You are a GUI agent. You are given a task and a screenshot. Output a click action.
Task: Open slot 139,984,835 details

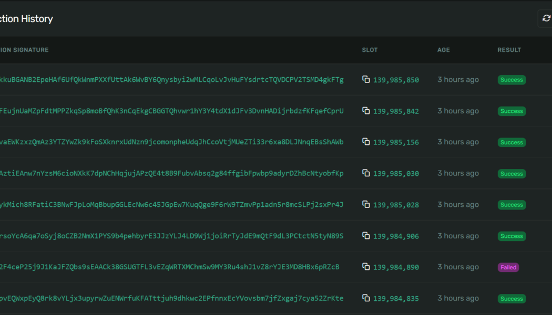(x=397, y=298)
